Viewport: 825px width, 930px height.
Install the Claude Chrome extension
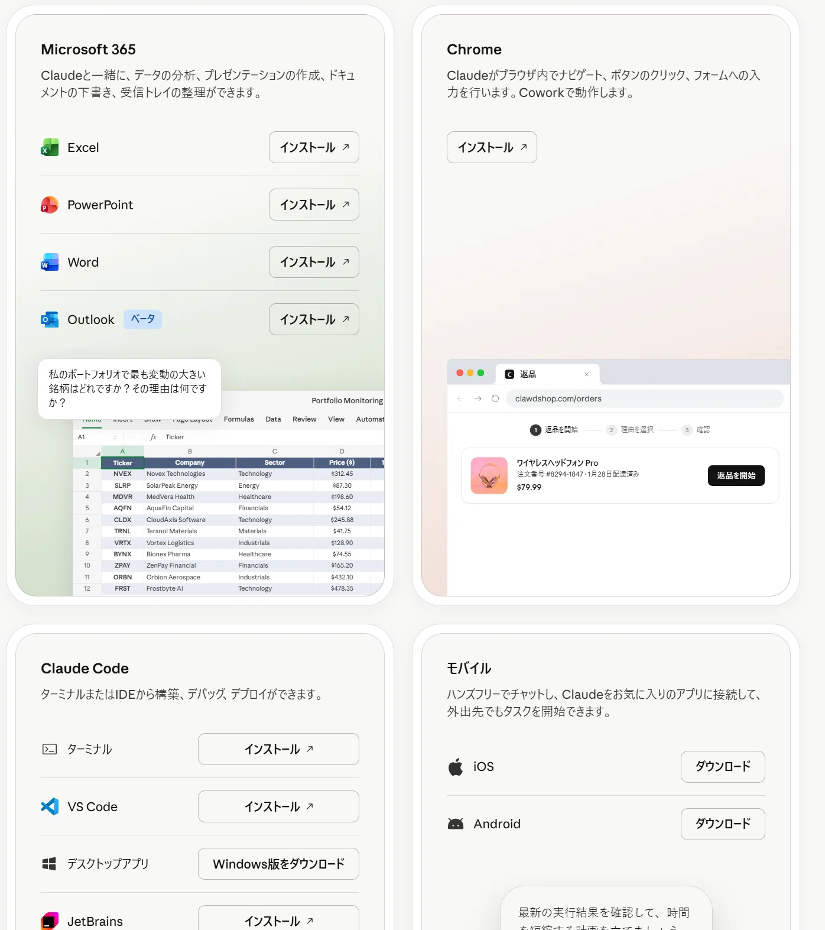pos(492,147)
